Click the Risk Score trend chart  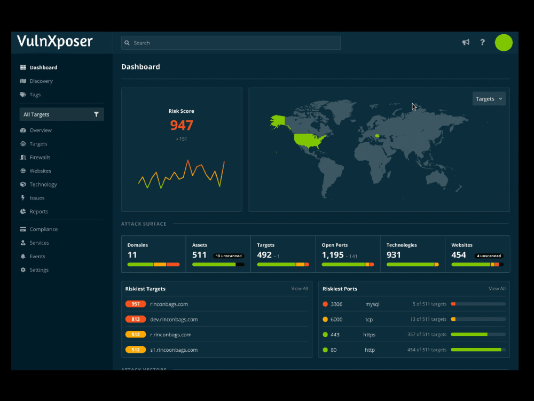coord(181,174)
